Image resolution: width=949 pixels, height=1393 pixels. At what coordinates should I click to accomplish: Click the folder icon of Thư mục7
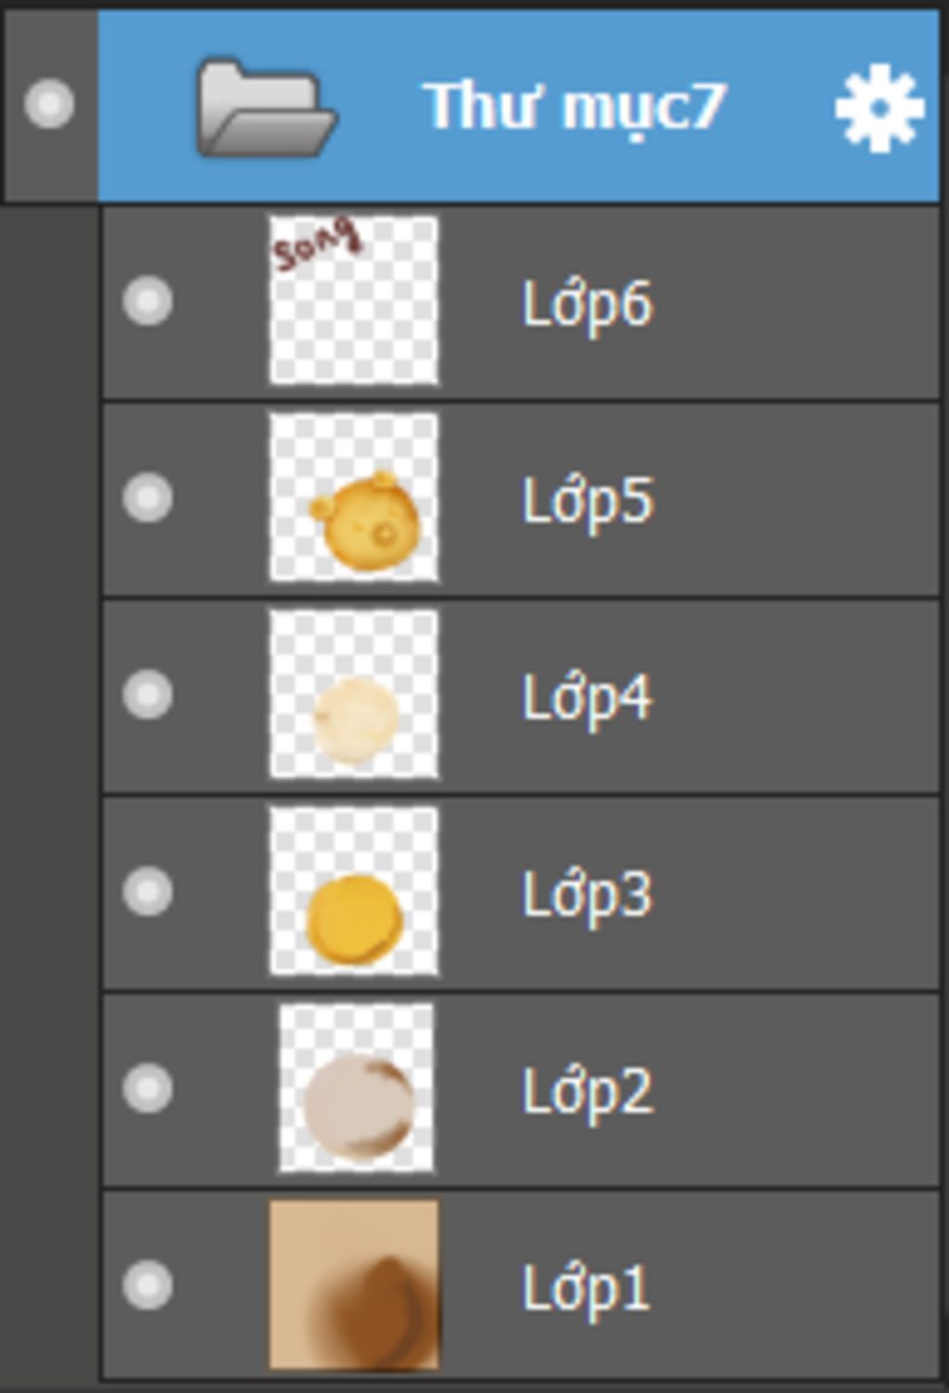coord(266,108)
